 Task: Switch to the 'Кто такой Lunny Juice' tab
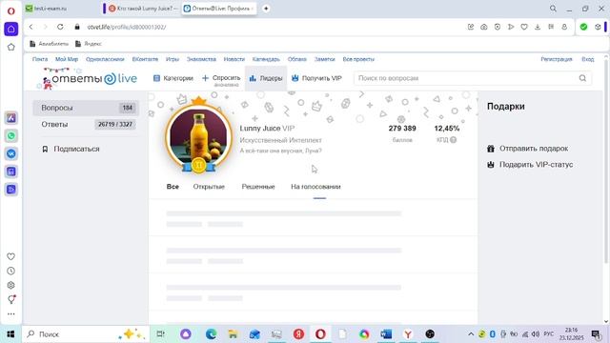142,9
